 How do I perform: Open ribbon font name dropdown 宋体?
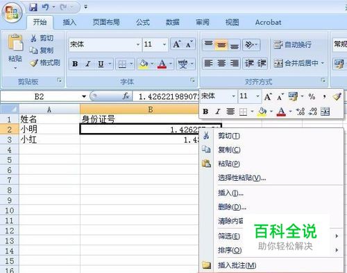pyautogui.click(x=138, y=44)
